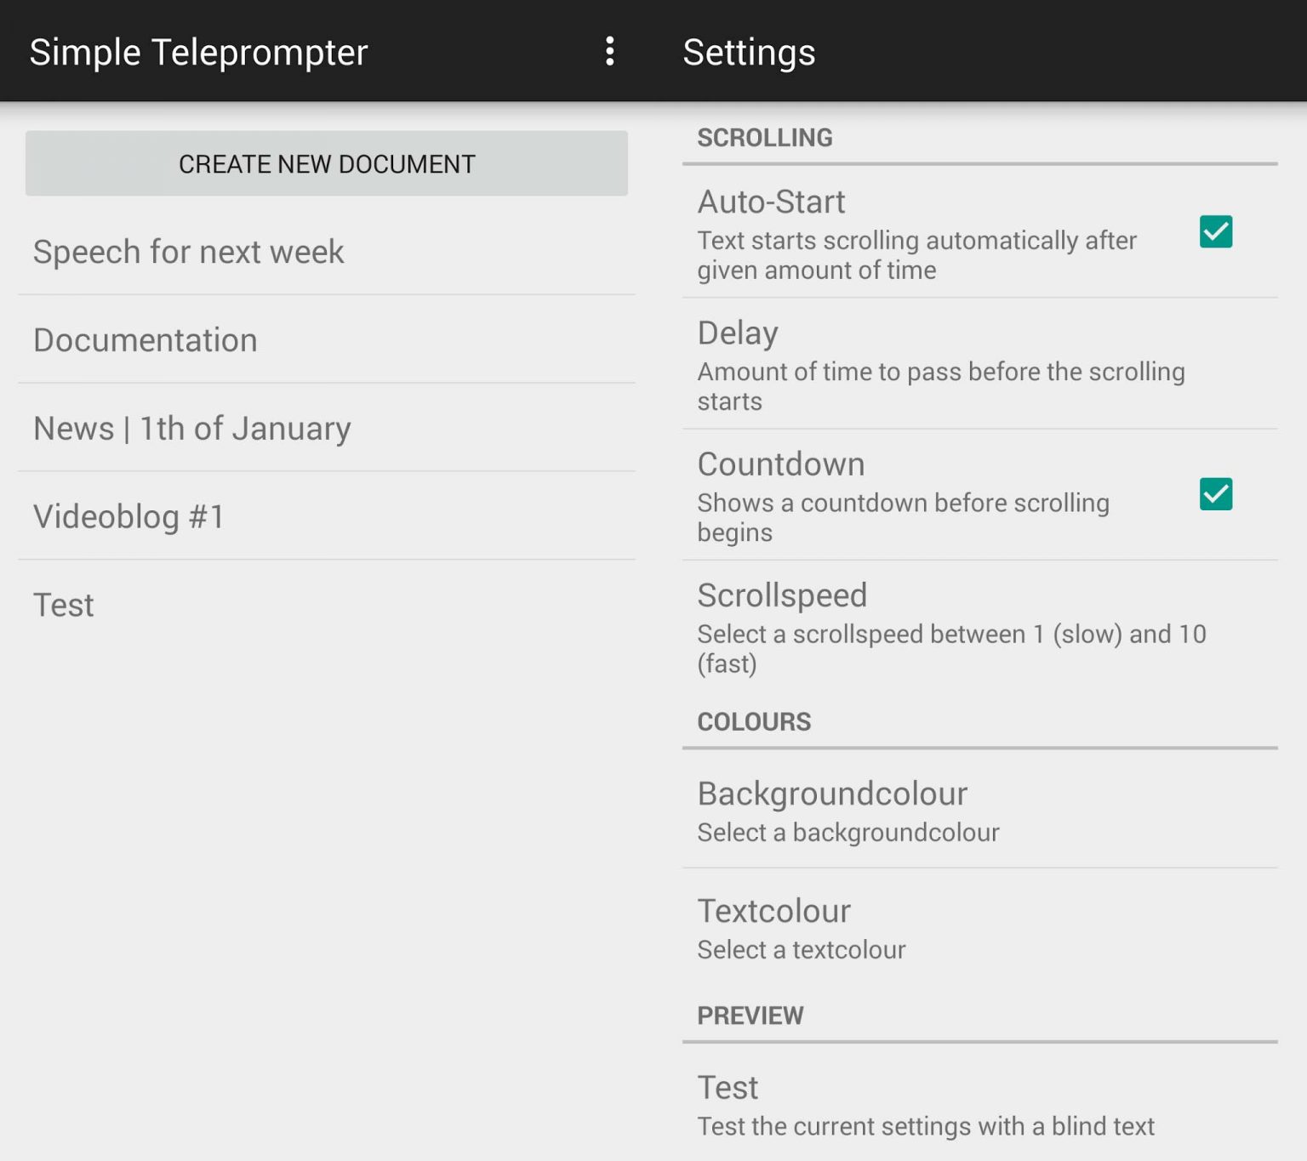The height and width of the screenshot is (1161, 1307).
Task: Select the News | 1th of January document
Action: pyautogui.click(x=191, y=428)
